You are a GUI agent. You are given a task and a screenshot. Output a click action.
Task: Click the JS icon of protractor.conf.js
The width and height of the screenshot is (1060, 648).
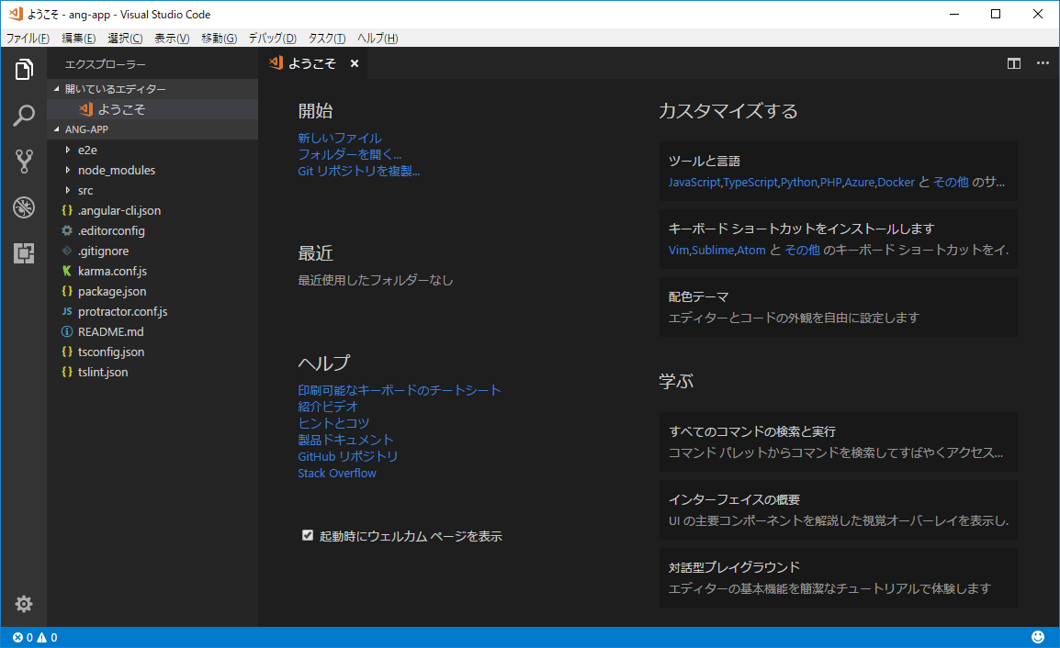(67, 311)
